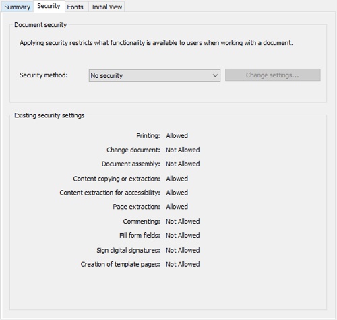Image resolution: width=337 pixels, height=320 pixels.
Task: Switch to the Summary tab
Action: 17,7
